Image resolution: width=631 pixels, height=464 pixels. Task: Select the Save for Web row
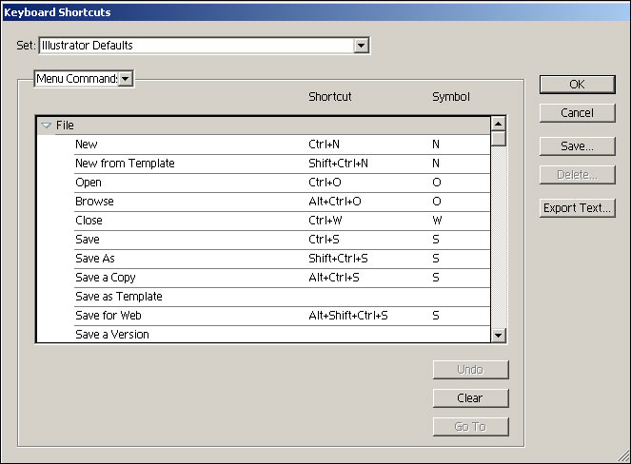coord(282,316)
